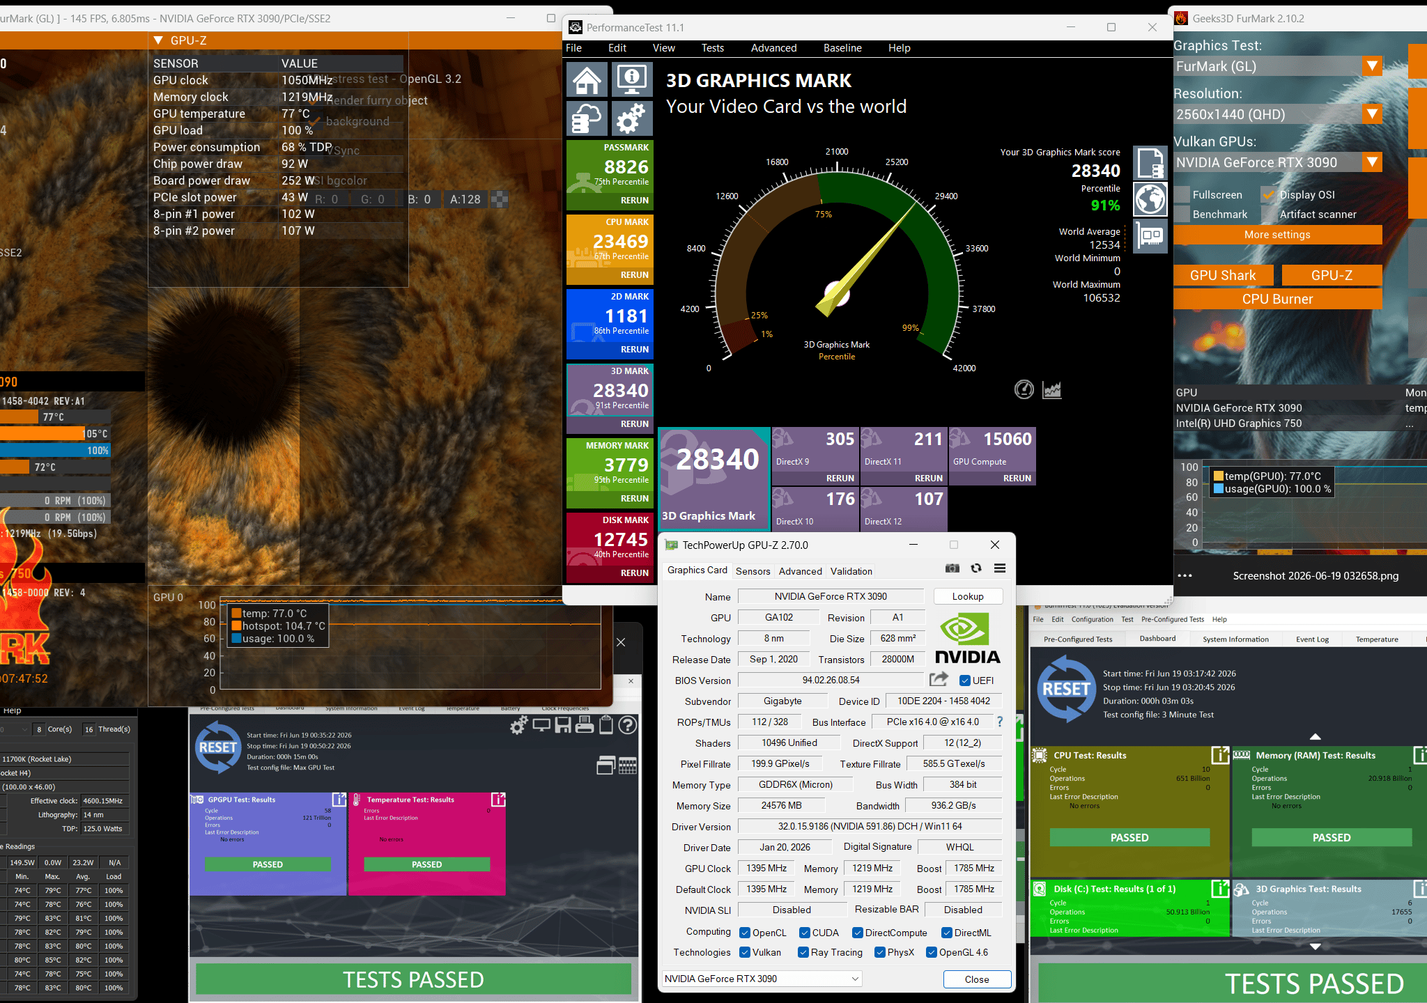Click the globe world comparison icon
The width and height of the screenshot is (1427, 1003).
coord(1150,200)
